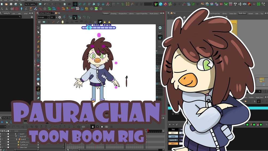Click the grid overlay icon in Camera view
This screenshot has height=151, width=268.
click(x=39, y=22)
